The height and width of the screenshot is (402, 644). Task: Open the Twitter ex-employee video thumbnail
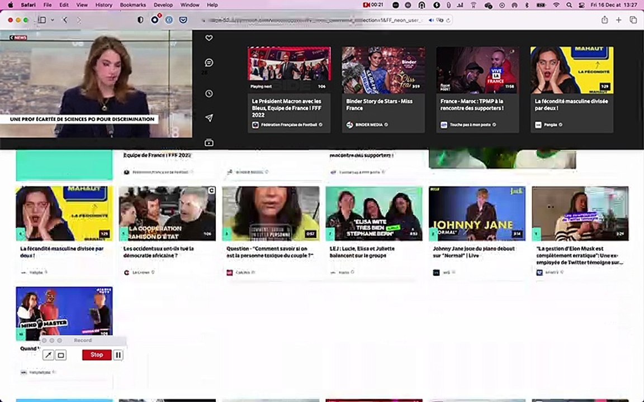580,213
